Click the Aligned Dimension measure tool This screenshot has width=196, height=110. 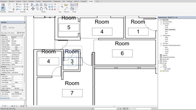[66, 5]
